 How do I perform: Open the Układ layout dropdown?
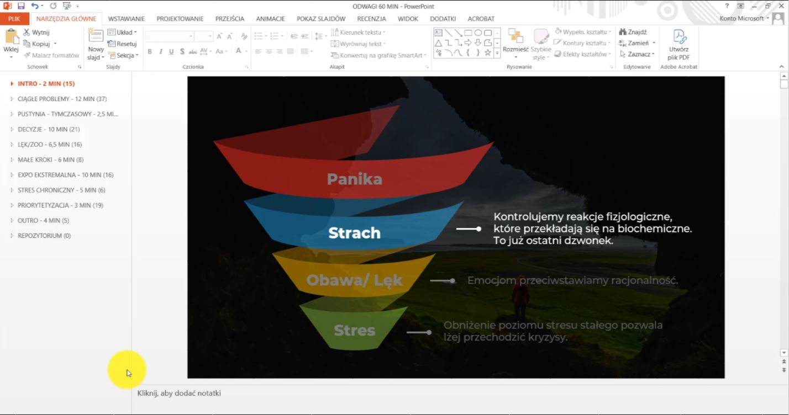123,33
